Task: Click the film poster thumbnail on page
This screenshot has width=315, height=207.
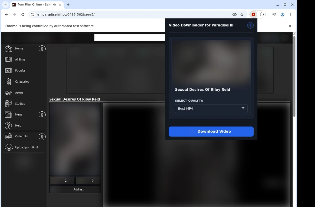Action: [75, 139]
